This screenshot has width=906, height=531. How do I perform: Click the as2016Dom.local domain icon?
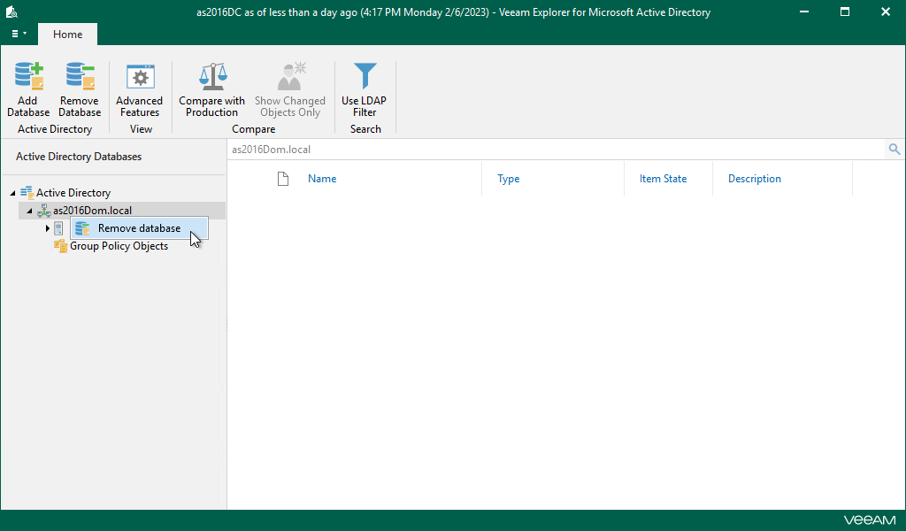point(44,211)
